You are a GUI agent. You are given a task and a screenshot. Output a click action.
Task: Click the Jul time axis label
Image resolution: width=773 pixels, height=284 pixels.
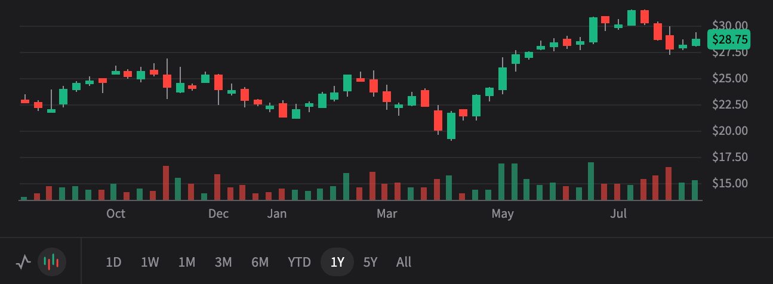tap(618, 214)
